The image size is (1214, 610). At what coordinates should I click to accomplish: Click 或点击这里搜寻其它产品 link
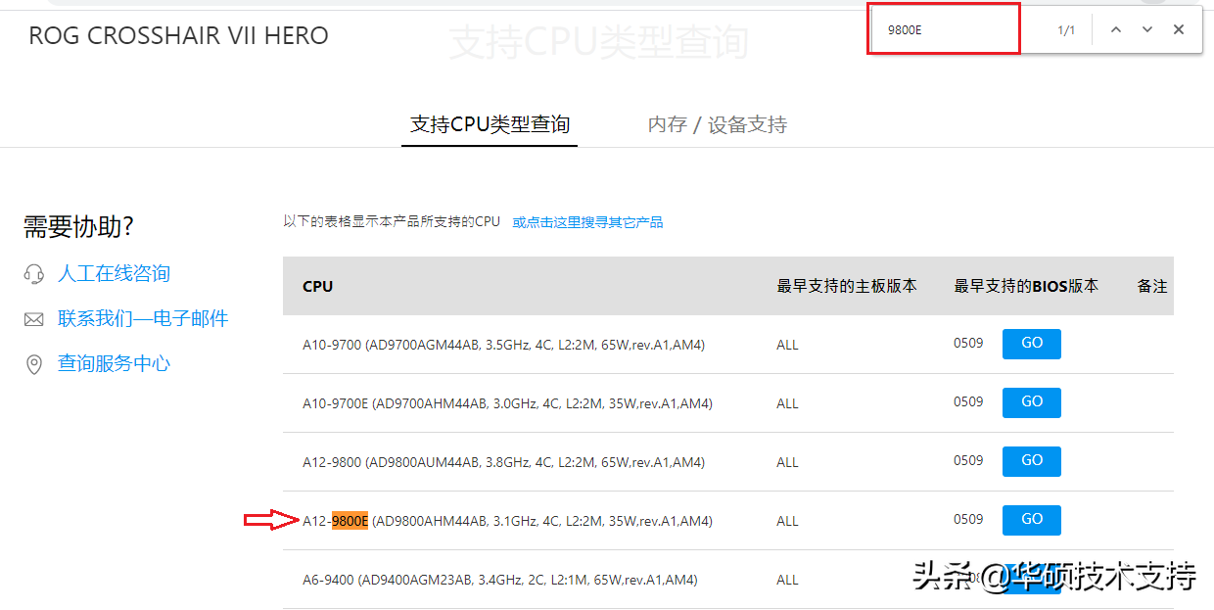(588, 222)
